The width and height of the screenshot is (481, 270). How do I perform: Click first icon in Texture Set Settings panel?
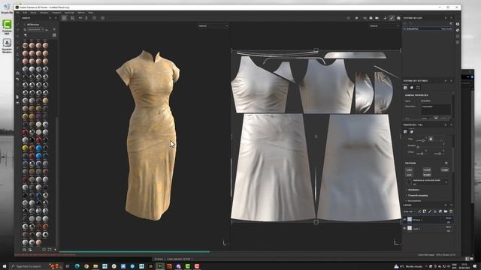click(x=406, y=88)
